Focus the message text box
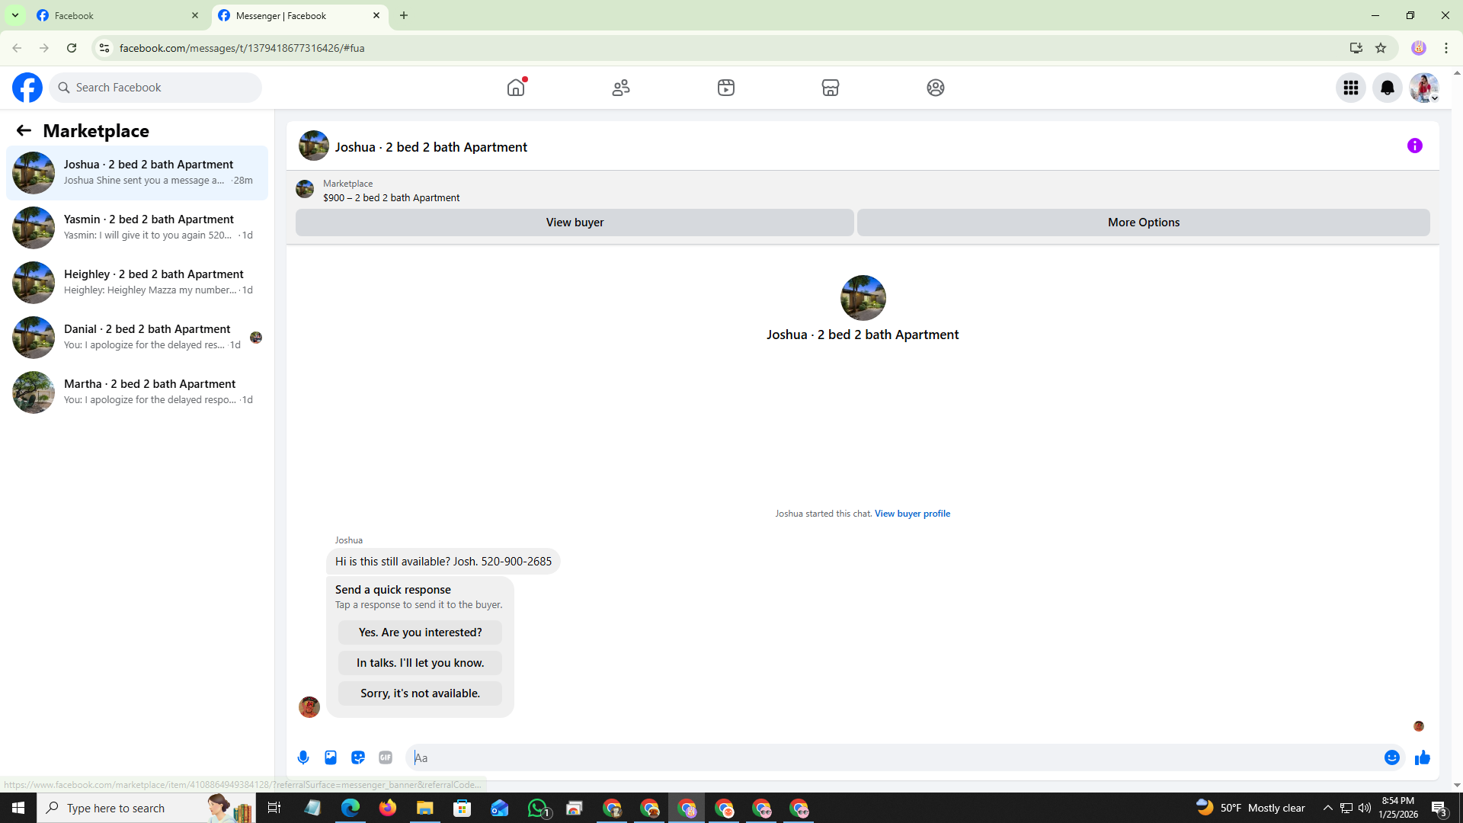The width and height of the screenshot is (1463, 823). 894,757
